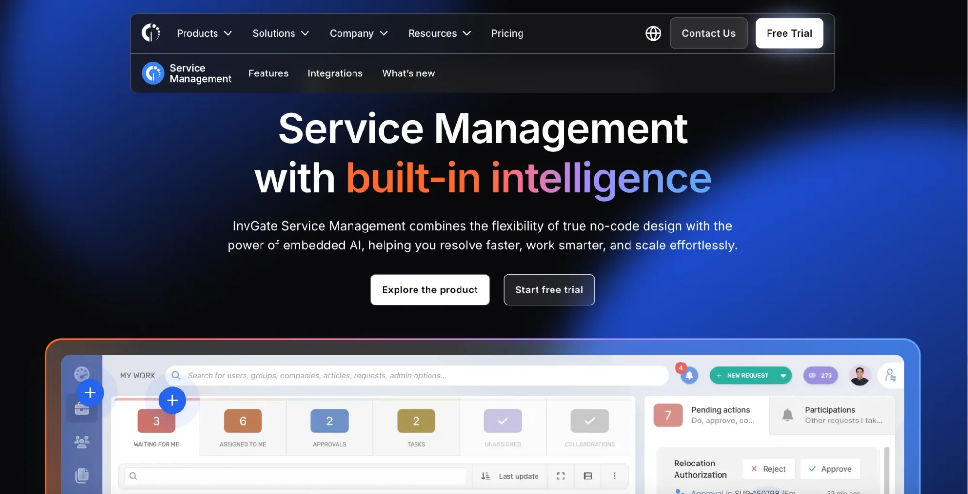Image resolution: width=968 pixels, height=494 pixels.
Task: Toggle the list layout view icon
Action: [x=587, y=476]
